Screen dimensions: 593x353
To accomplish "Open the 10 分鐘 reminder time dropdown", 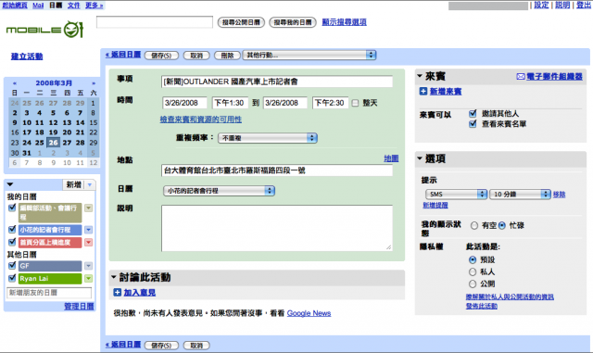I will pos(520,194).
